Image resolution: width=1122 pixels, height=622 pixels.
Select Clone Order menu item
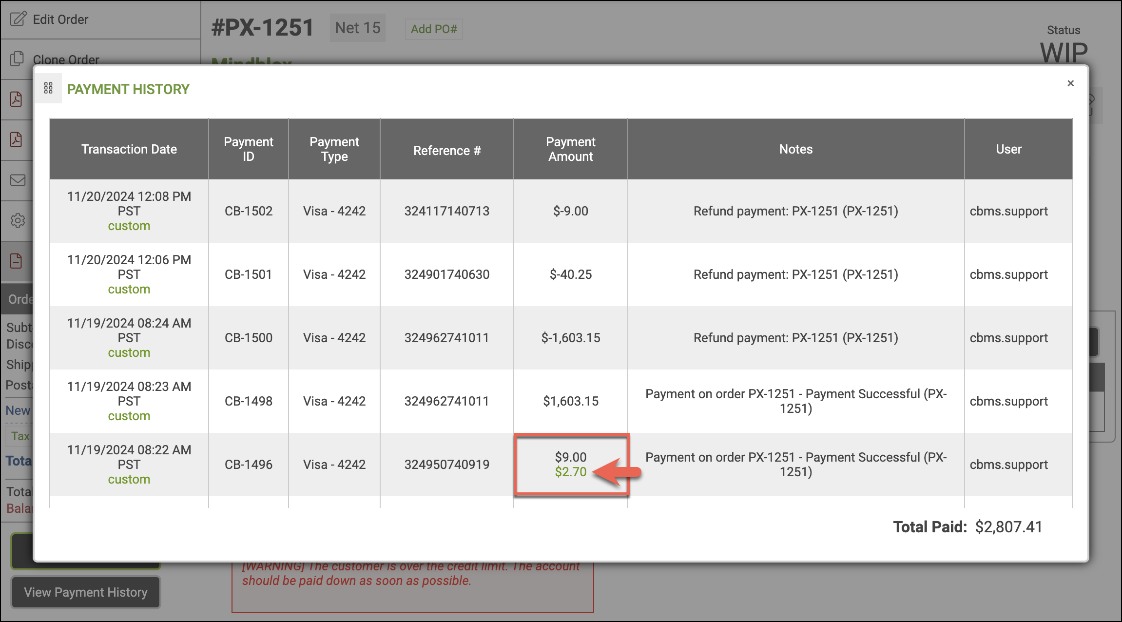66,59
